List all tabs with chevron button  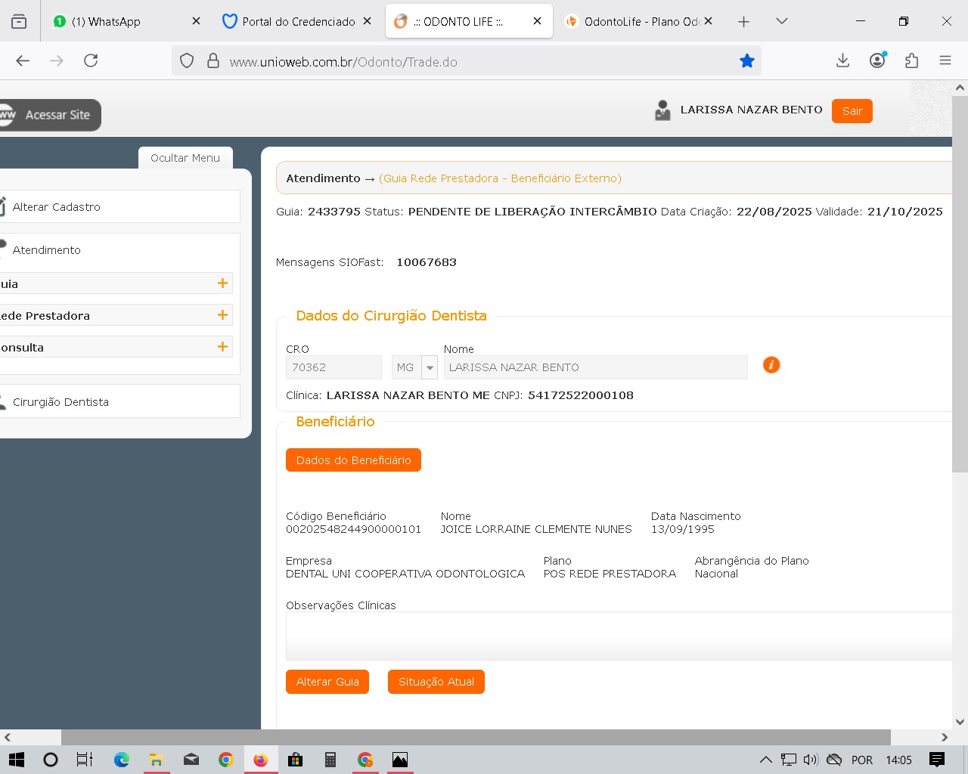click(x=782, y=21)
